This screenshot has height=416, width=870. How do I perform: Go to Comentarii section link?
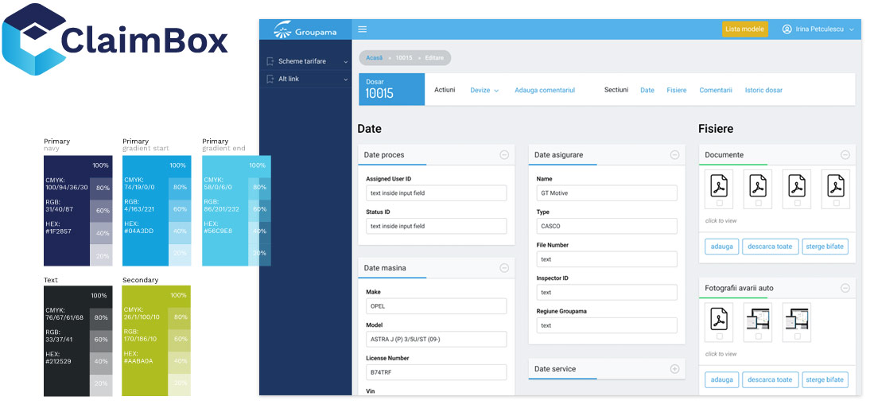(x=716, y=90)
